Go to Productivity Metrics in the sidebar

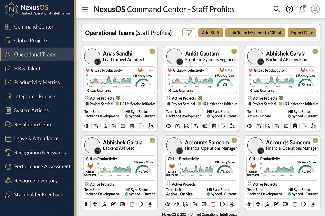tap(37, 82)
